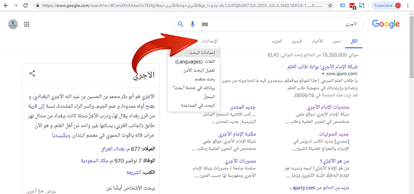414x194 pixels.
Task: Open the جديد المنتدى sitelink
Action: [x=243, y=107]
